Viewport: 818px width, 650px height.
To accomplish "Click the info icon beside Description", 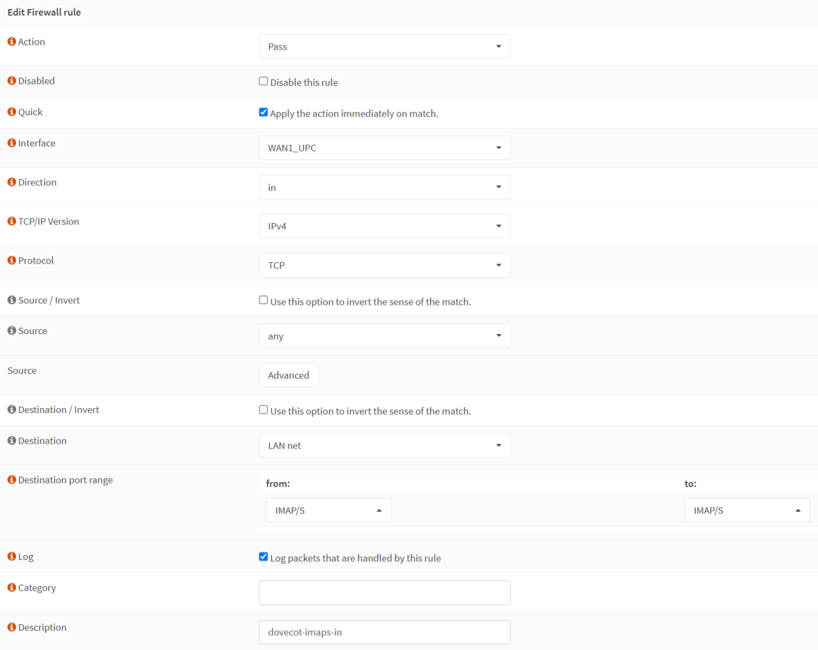I will [x=12, y=628].
